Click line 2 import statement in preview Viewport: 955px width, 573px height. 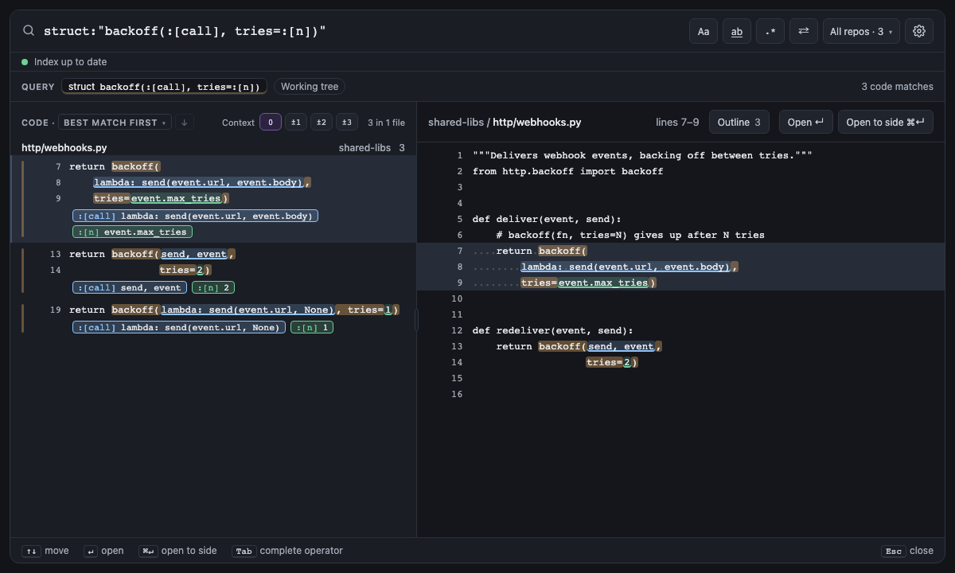point(567,171)
